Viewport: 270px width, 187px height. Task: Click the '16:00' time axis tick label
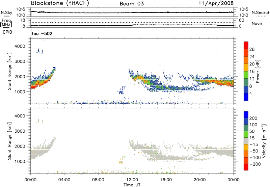click(x=166, y=180)
